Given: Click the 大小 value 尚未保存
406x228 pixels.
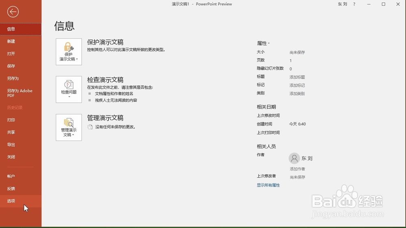Looking at the screenshot, I should click(297, 52).
